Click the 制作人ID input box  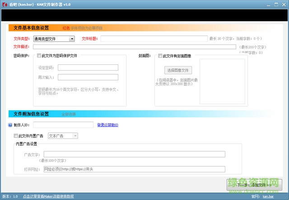pos(63,125)
